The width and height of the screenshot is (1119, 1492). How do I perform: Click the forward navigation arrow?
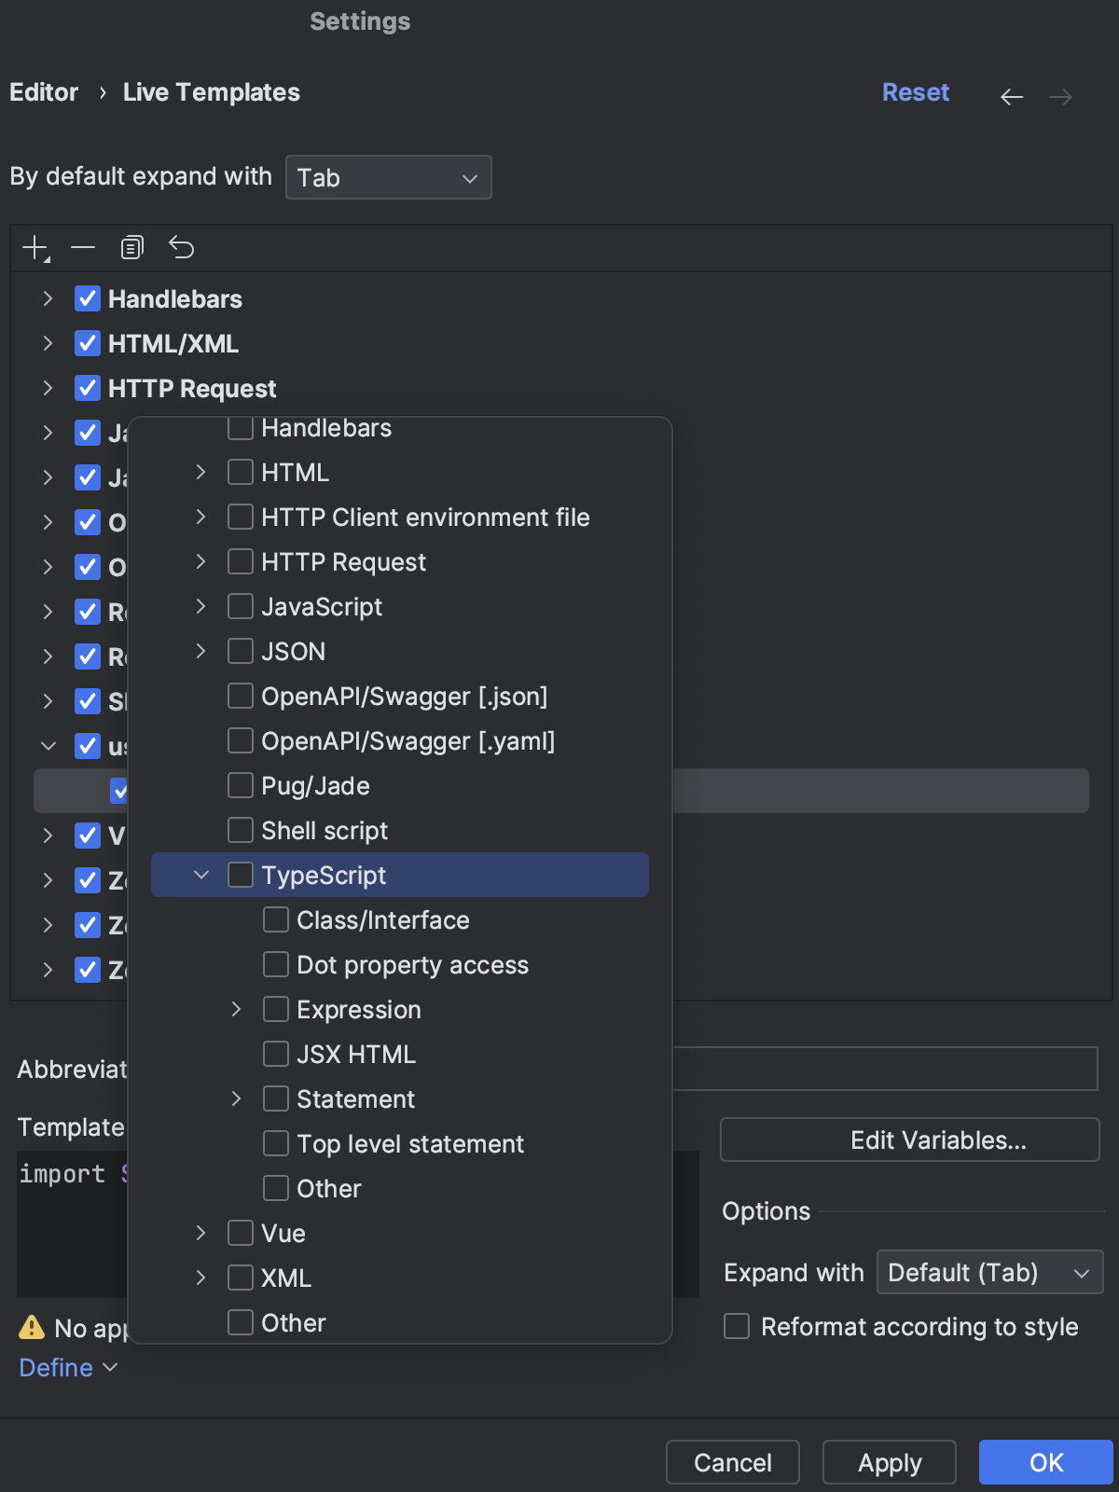1060,97
